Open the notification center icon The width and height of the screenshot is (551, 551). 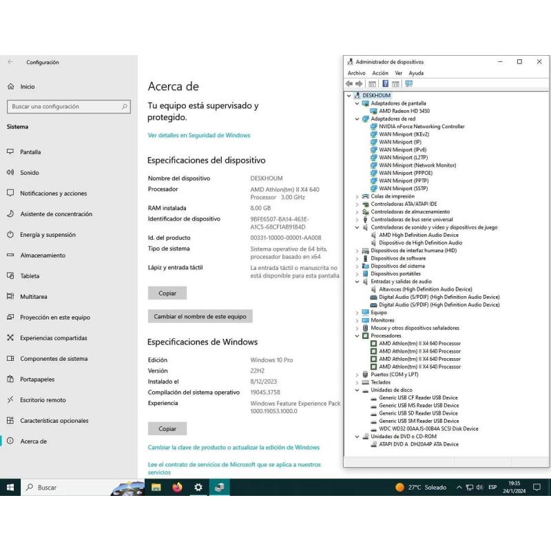click(537, 488)
